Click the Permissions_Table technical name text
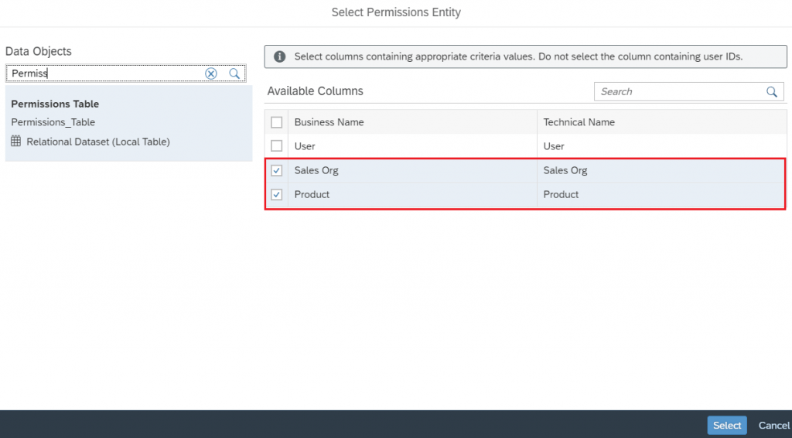 tap(53, 122)
